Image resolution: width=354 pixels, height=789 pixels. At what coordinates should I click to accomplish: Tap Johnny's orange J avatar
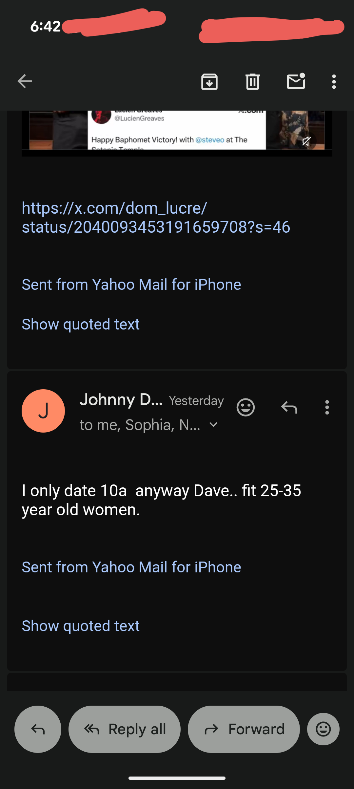(43, 411)
